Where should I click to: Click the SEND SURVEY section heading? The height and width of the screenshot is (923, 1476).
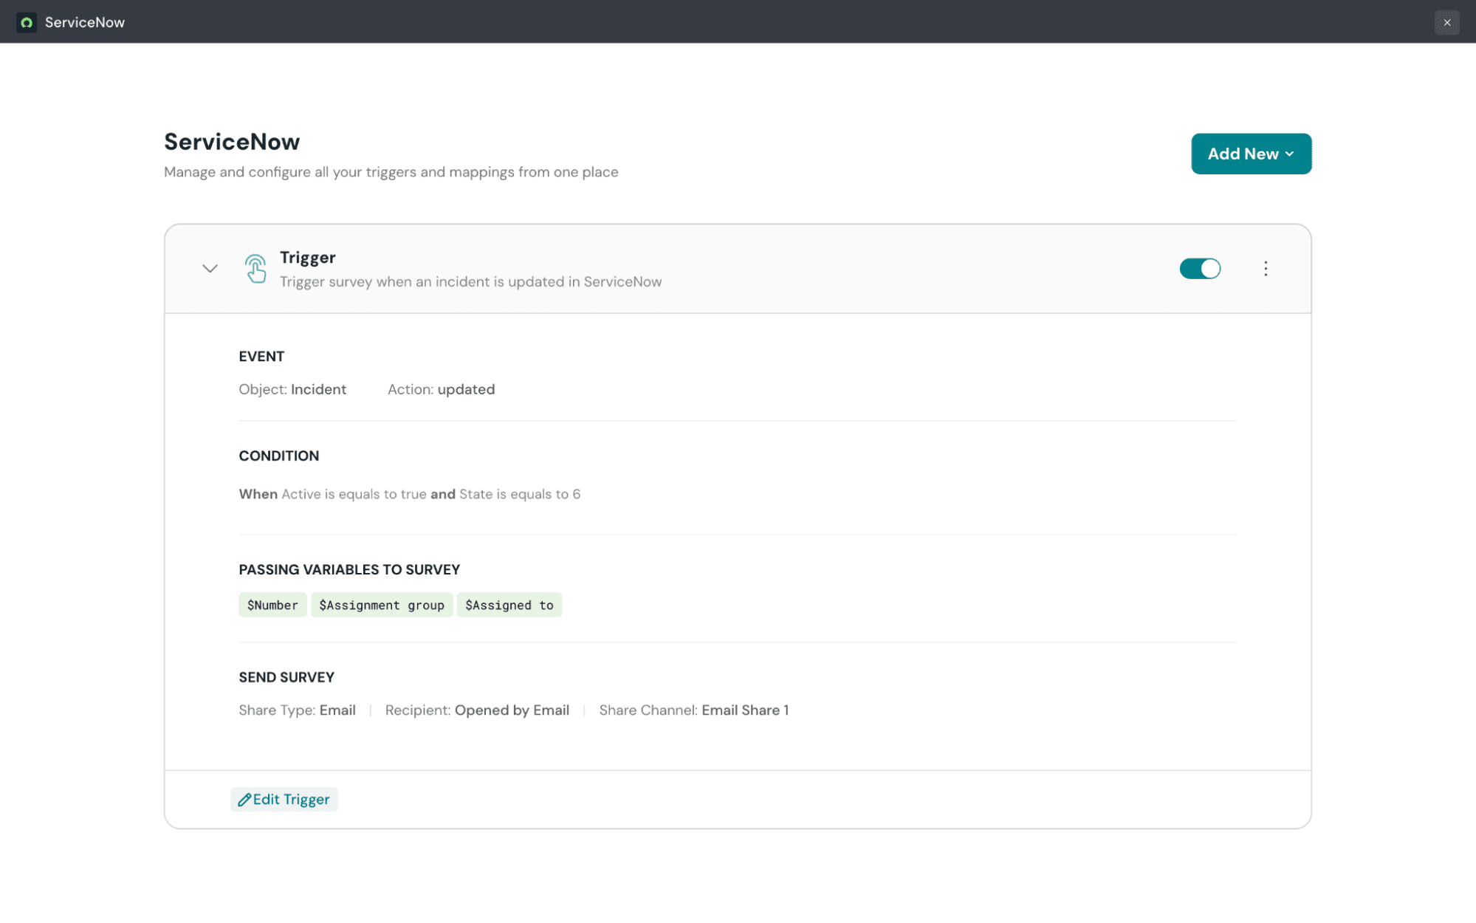coord(286,678)
